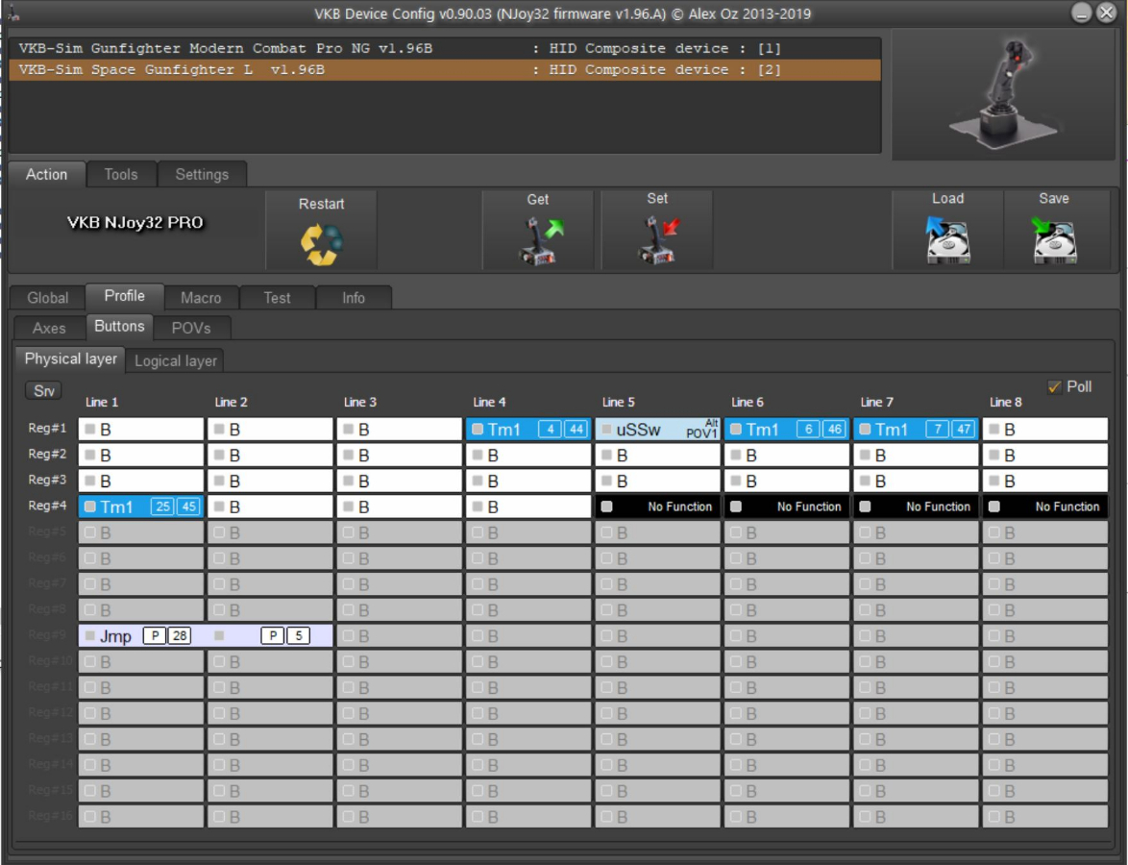Open the Settings tab
This screenshot has height=865, width=1128.
tap(202, 175)
